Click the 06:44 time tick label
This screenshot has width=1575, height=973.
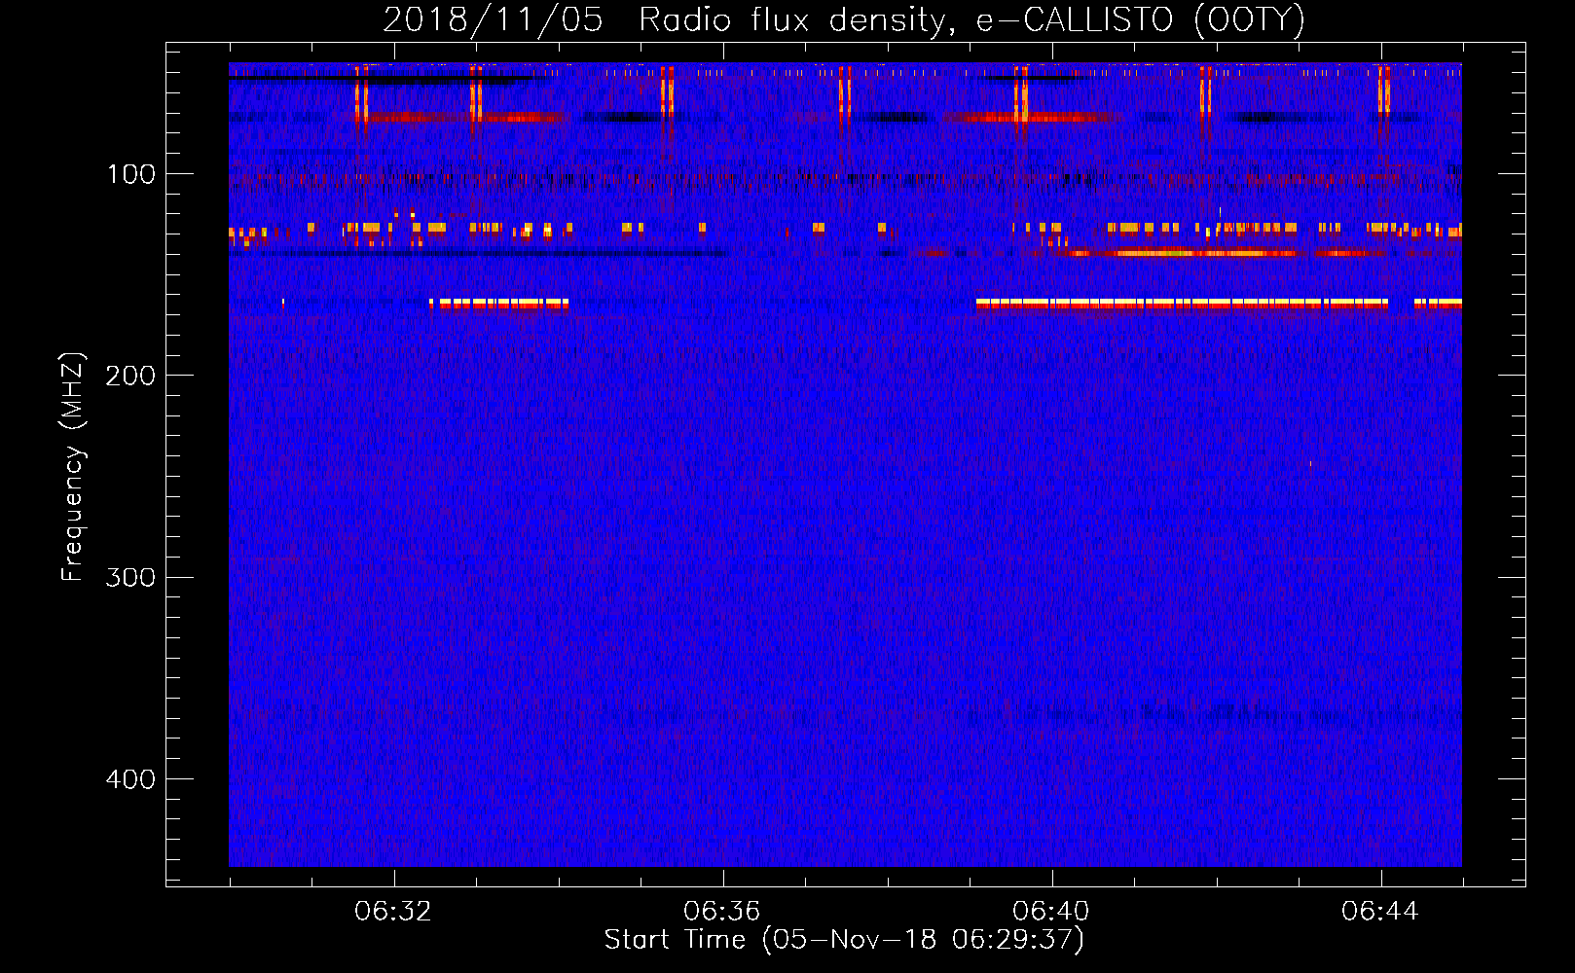tap(1380, 912)
